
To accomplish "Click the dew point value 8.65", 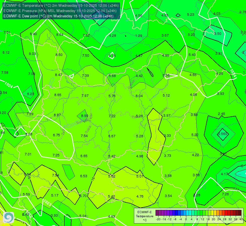I will coord(58,95).
